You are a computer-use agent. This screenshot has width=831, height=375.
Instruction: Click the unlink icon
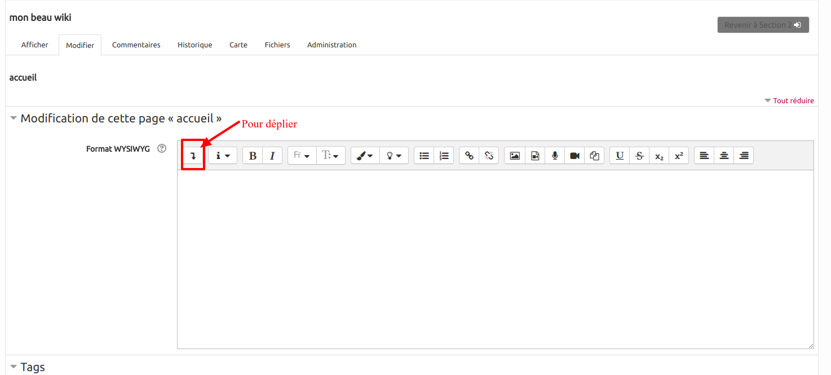[x=489, y=156]
